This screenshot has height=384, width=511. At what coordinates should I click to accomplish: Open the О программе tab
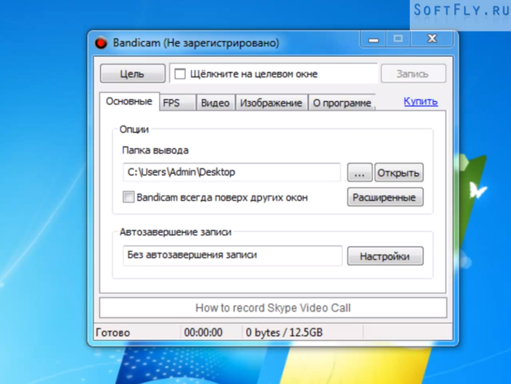coord(342,103)
